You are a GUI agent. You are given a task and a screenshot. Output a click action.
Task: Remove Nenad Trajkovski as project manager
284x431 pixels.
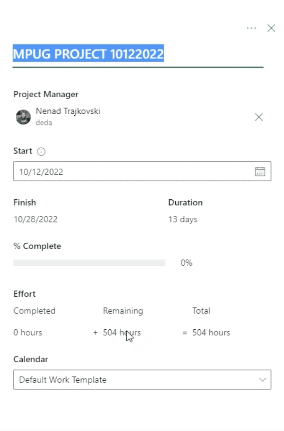pyautogui.click(x=259, y=117)
